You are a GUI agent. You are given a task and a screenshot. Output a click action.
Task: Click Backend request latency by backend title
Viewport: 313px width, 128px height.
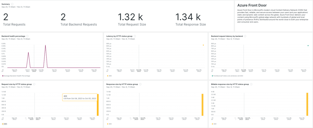tap(227, 36)
